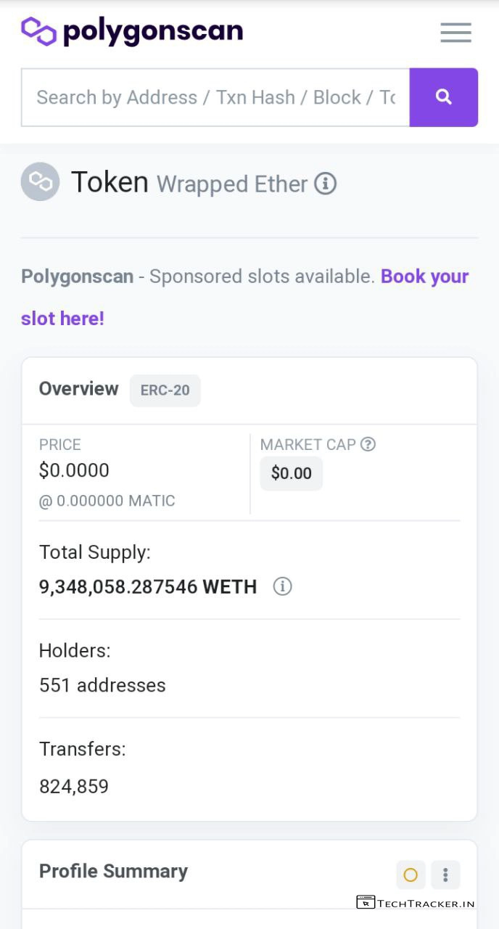Open the "Book your slot here!" link
The height and width of the screenshot is (929, 499).
(x=424, y=277)
